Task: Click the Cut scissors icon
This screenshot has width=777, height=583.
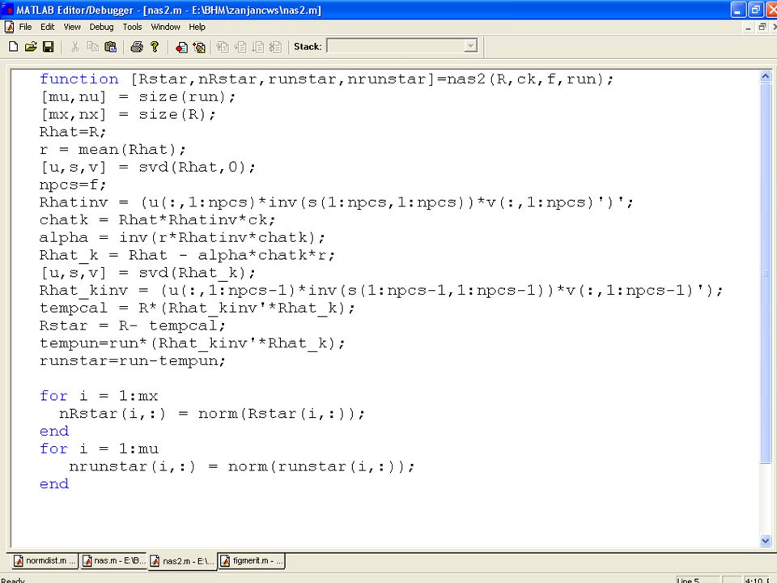Action: 74,47
